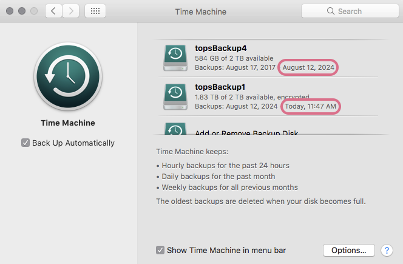Click the Weekly backups for all previous months line

coord(229,188)
